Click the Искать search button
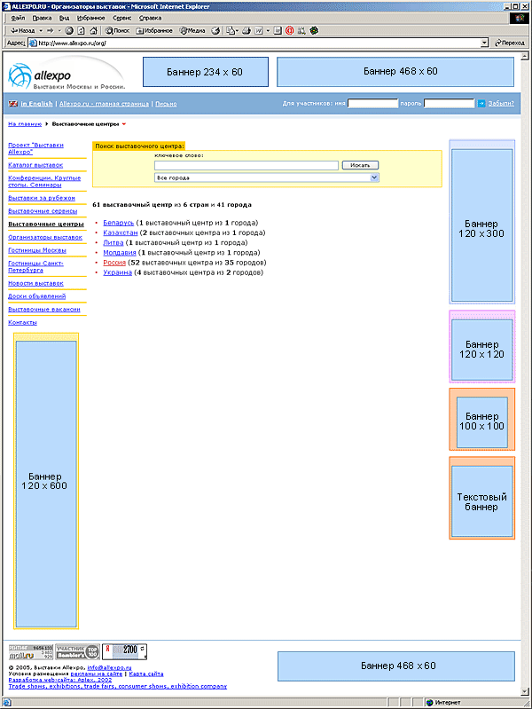 360,166
